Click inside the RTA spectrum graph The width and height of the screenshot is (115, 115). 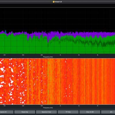(x=57, y=31)
